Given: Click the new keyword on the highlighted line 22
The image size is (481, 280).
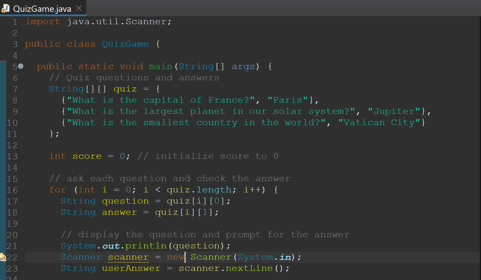Looking at the screenshot, I should click(x=175, y=257).
